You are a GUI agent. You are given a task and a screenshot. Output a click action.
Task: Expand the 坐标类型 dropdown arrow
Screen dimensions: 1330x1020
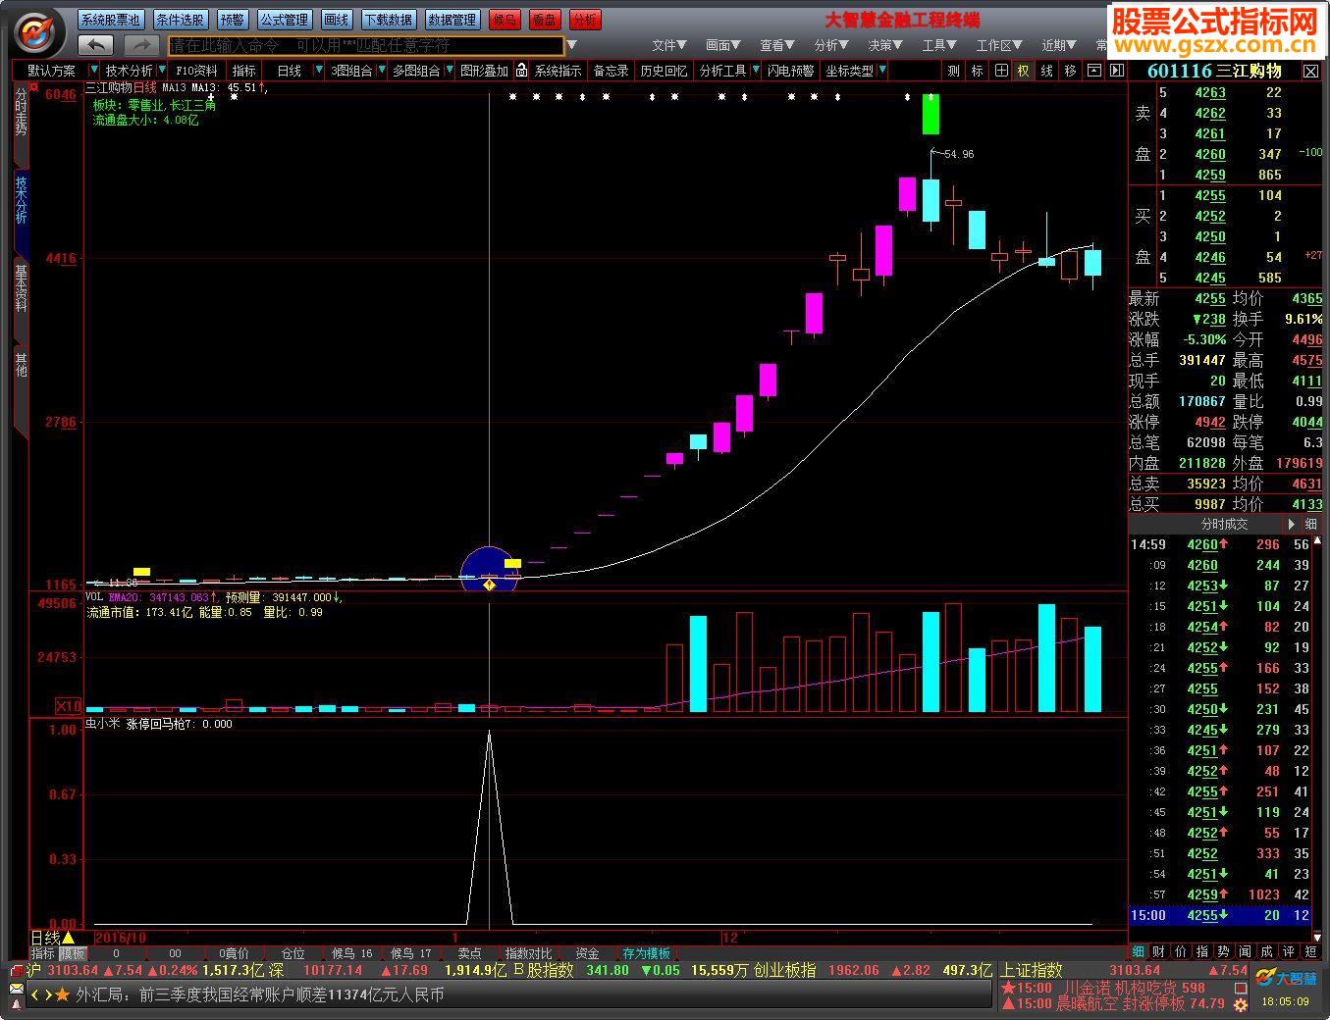click(882, 71)
